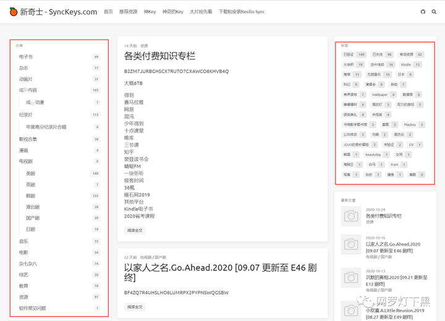Click the orange site logo icon
The width and height of the screenshot is (445, 321).
pyautogui.click(x=13, y=12)
